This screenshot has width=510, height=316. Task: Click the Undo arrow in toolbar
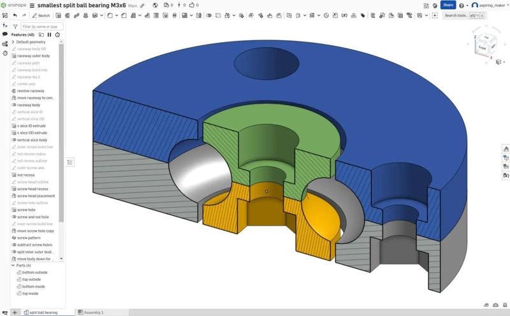pyautogui.click(x=15, y=15)
